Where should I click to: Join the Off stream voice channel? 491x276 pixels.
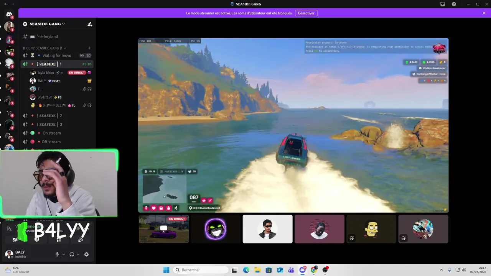57,142
